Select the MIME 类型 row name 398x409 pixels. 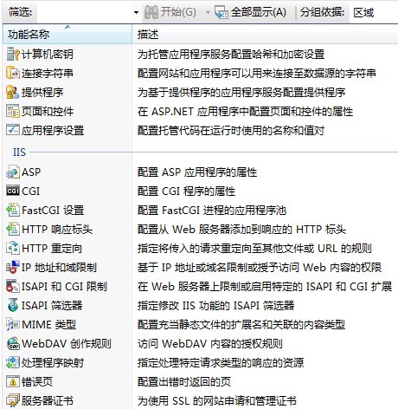coord(48,325)
